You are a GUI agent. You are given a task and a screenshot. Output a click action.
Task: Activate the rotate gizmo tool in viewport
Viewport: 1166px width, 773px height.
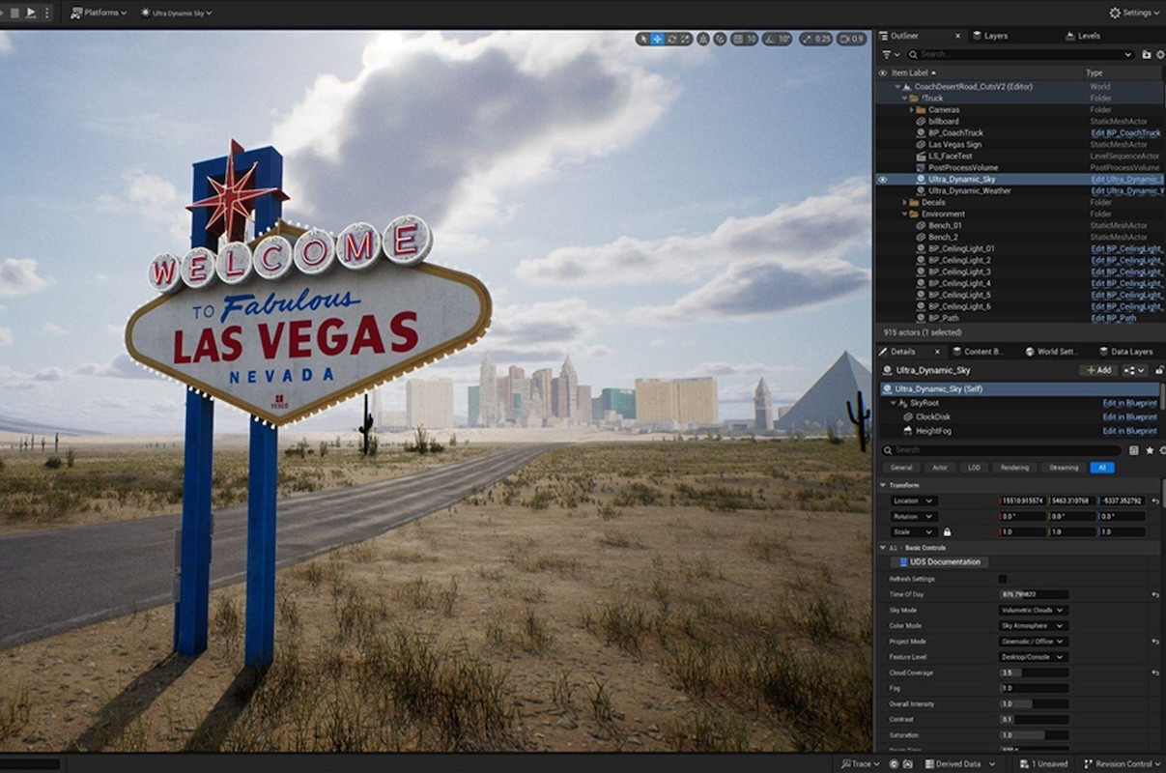pyautogui.click(x=671, y=40)
